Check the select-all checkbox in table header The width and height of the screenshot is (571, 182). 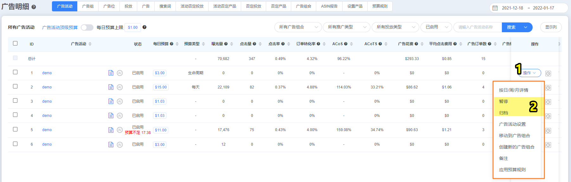[15, 43]
